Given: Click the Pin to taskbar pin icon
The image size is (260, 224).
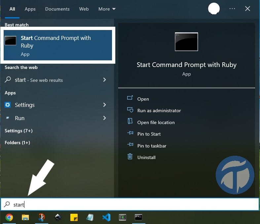Looking at the screenshot, I should click(130, 144).
